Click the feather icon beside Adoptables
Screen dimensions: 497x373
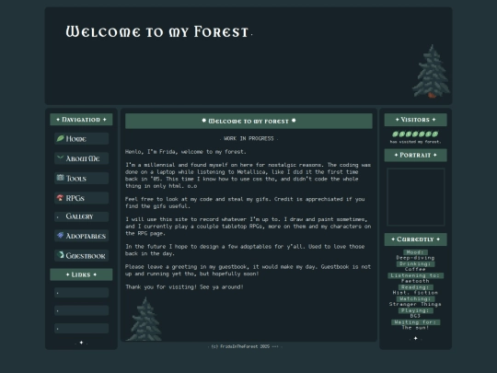60,236
